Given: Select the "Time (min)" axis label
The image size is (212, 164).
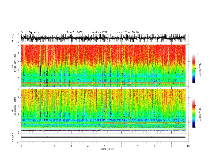Looking at the screenshot, I should tap(107, 149).
